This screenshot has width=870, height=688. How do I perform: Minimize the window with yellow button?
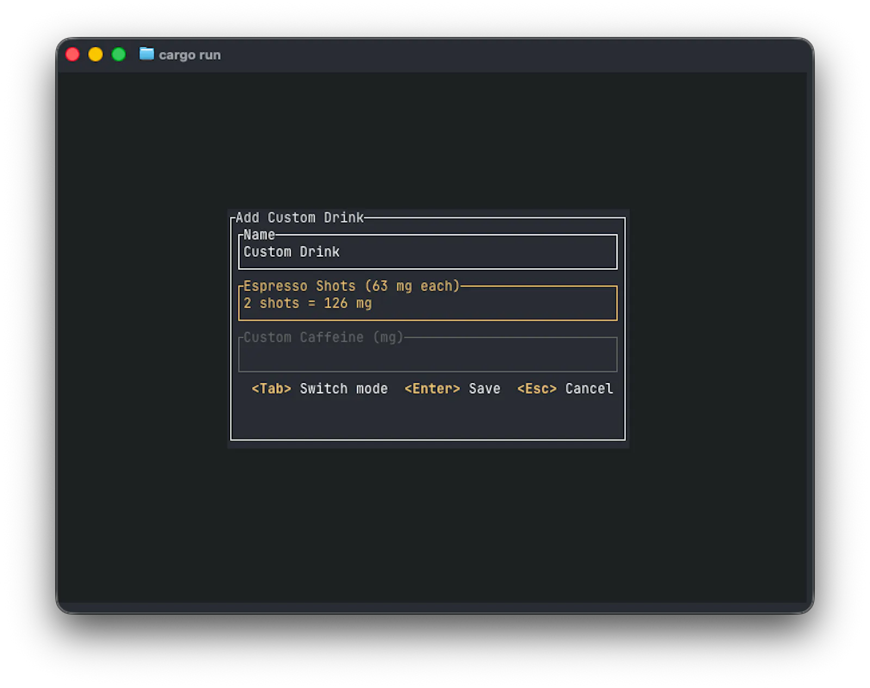coord(96,54)
